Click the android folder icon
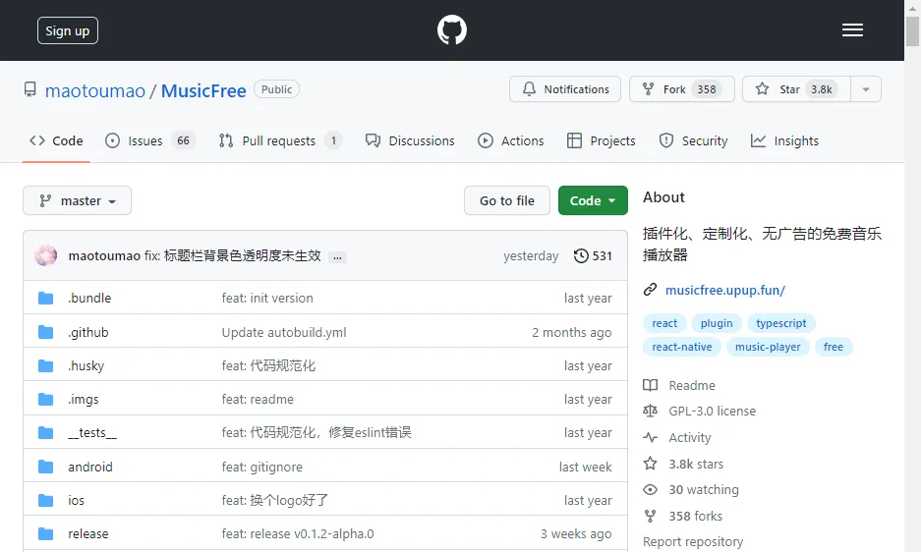The height and width of the screenshot is (552, 921). [46, 467]
